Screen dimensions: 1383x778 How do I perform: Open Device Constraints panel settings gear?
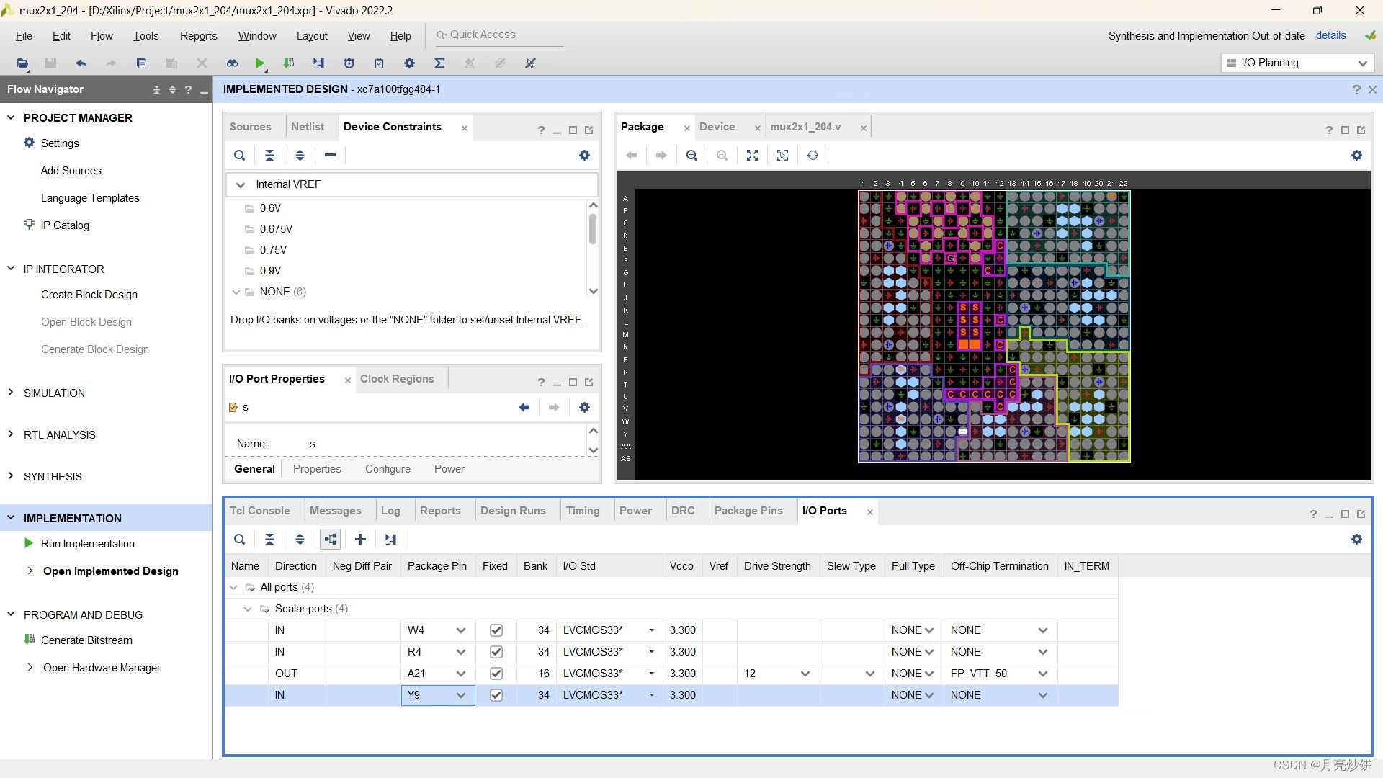point(585,156)
